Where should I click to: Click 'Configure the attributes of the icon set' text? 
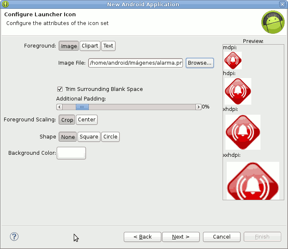coord(57,23)
